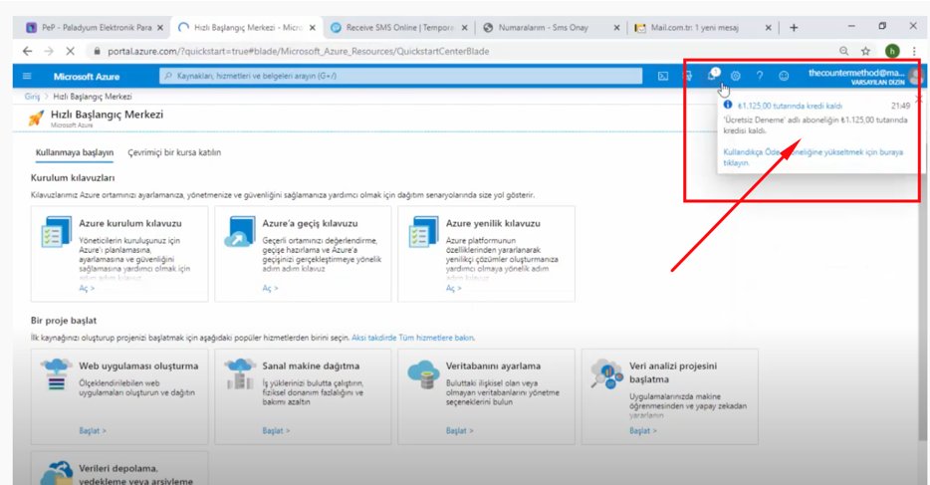Screen dimensions: 930x485
Task: Click the Aksi takdirde Tüm hizmetlere bakın link
Action: click(413, 338)
